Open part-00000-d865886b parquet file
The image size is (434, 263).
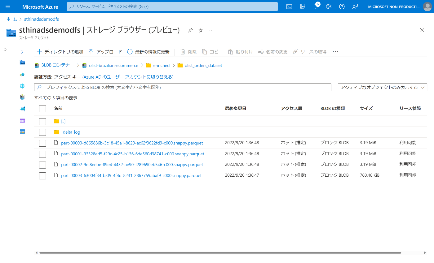[132, 143]
